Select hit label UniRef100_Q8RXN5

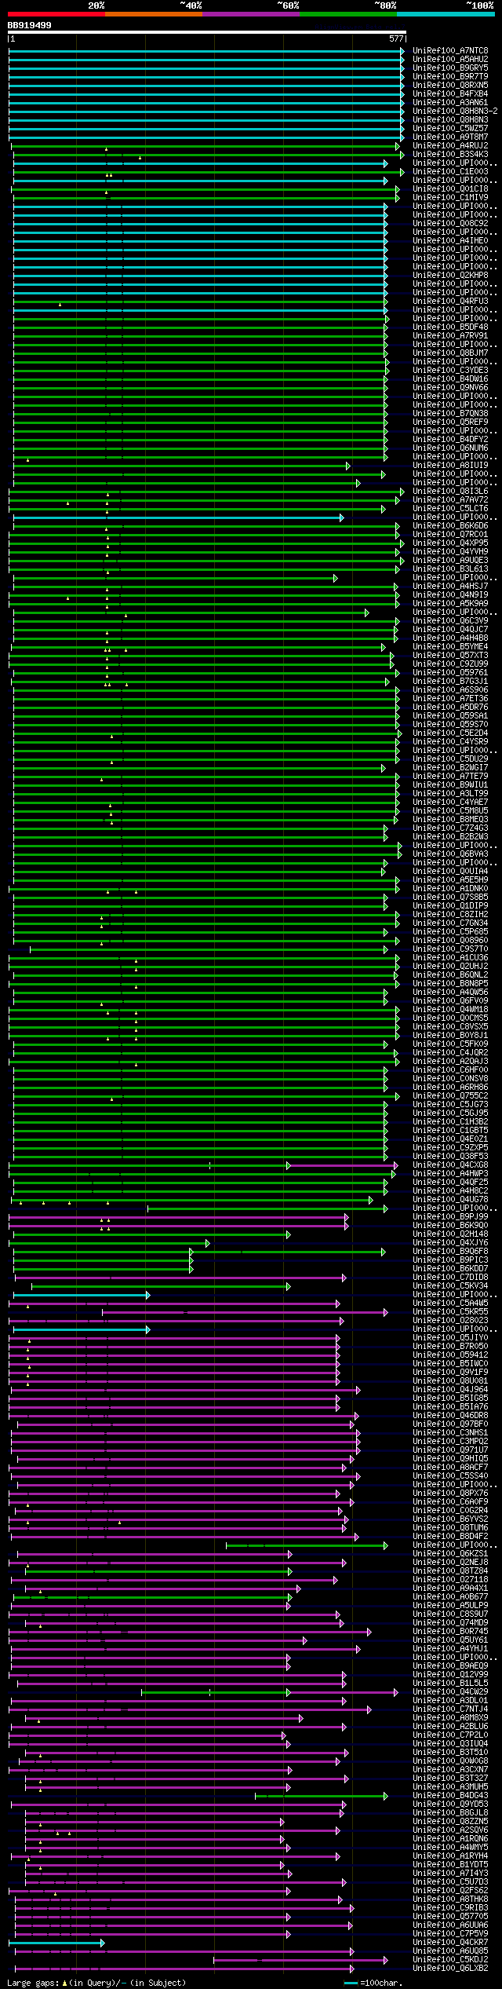(450, 85)
